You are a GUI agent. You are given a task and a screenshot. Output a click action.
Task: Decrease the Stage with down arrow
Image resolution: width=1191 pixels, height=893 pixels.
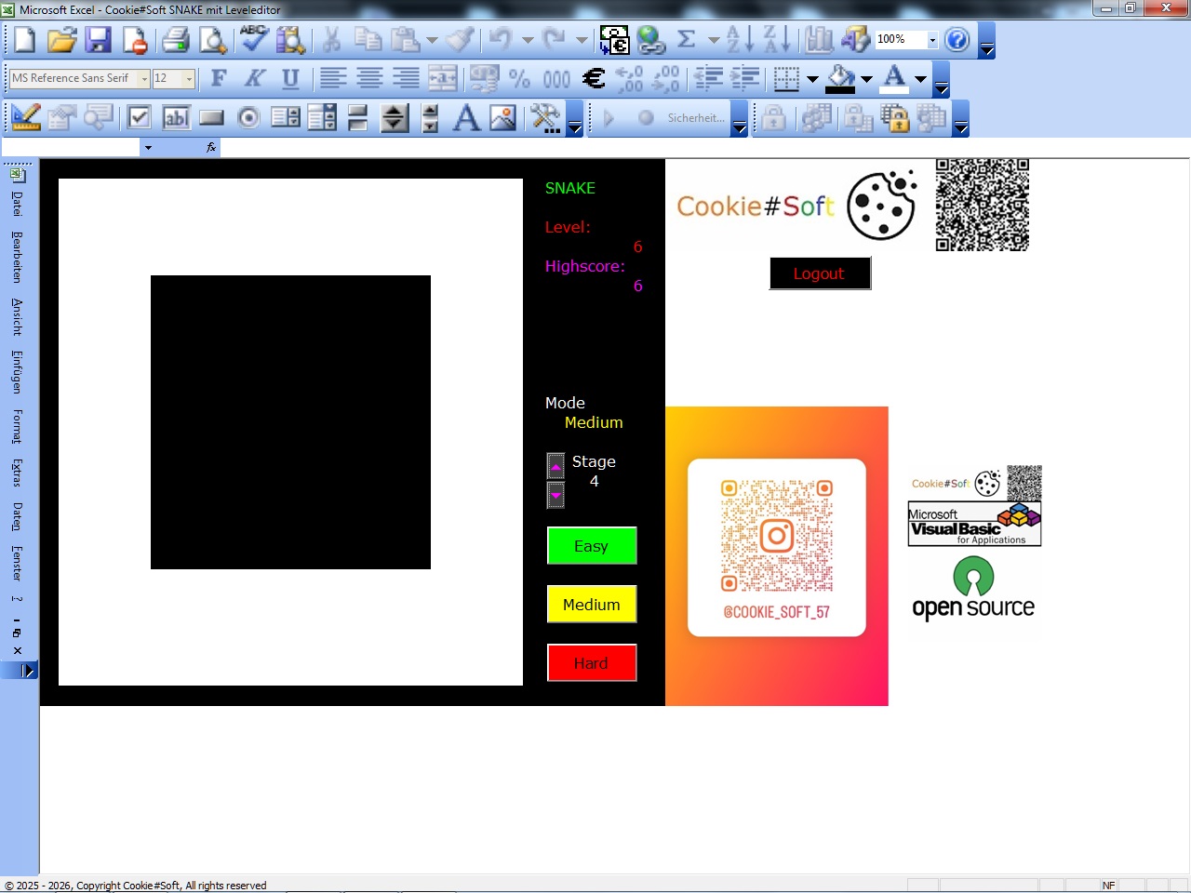click(555, 495)
